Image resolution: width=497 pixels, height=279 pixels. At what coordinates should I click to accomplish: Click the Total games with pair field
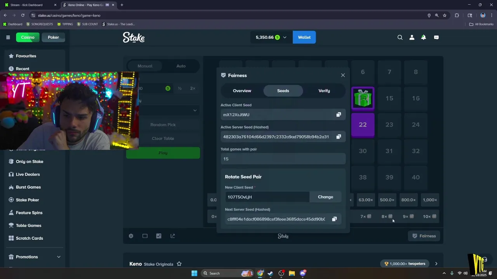283,159
